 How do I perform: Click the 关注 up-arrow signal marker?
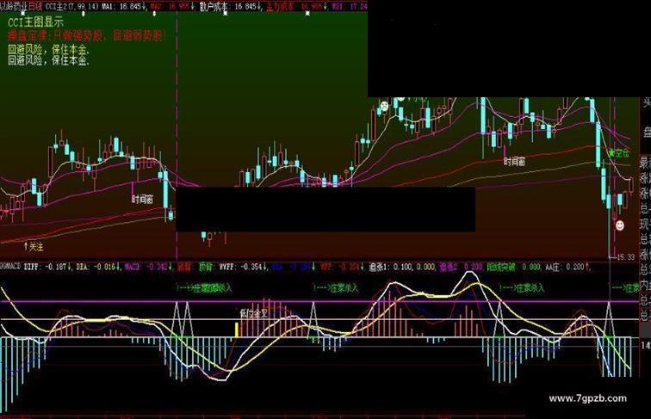tap(34, 247)
